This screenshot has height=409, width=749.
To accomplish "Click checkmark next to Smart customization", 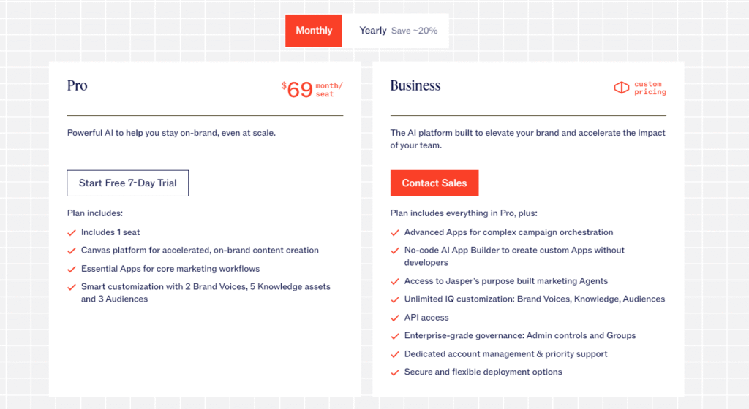I will tap(72, 288).
